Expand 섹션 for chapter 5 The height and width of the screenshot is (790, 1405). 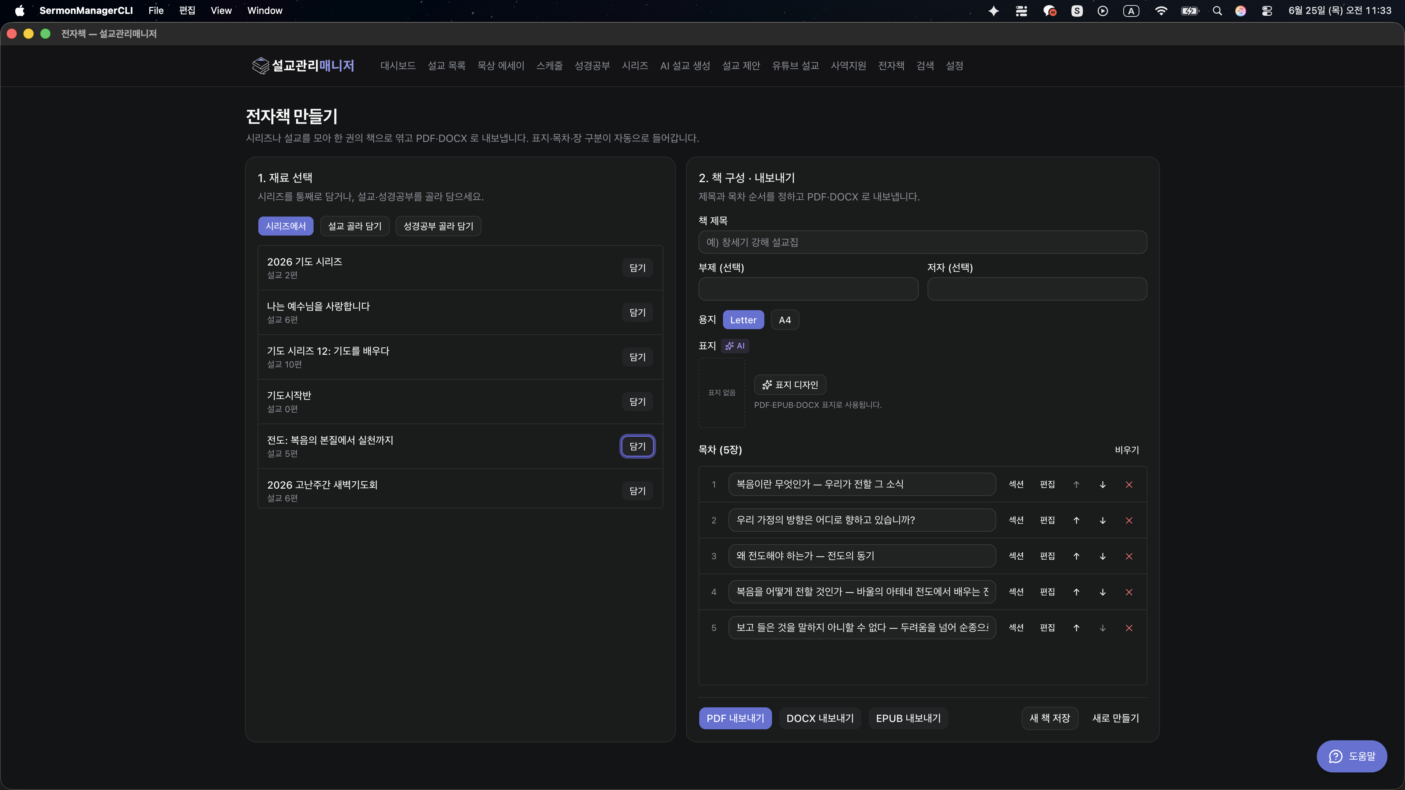1016,628
